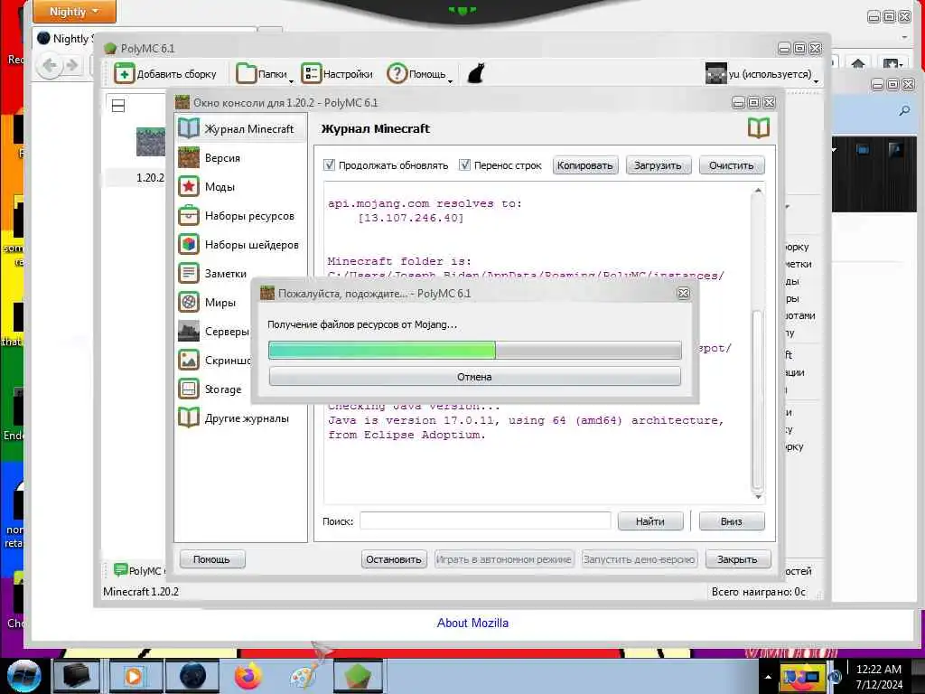Click the black cat icon in toolbar
This screenshot has height=694, width=925.
[x=475, y=73]
